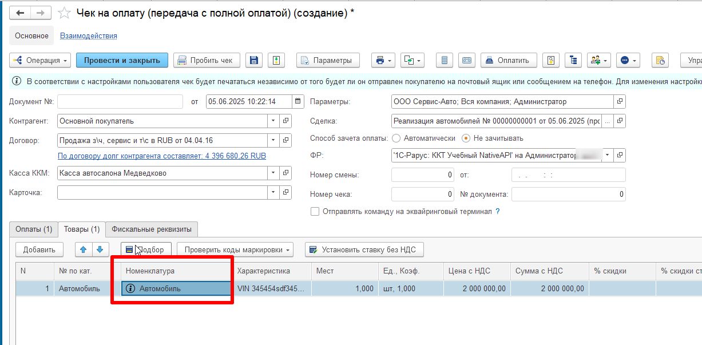Add document to favorites with the star
Viewport: 702px width, 345px height.
65,13
